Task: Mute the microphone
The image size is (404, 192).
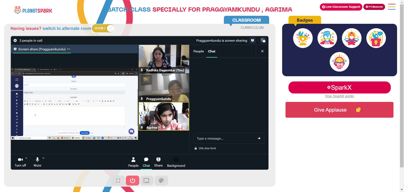Action: tap(37, 162)
